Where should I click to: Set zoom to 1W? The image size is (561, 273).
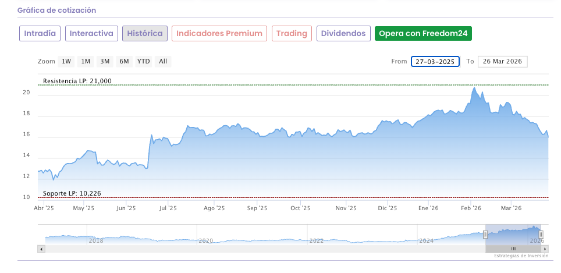click(x=67, y=62)
